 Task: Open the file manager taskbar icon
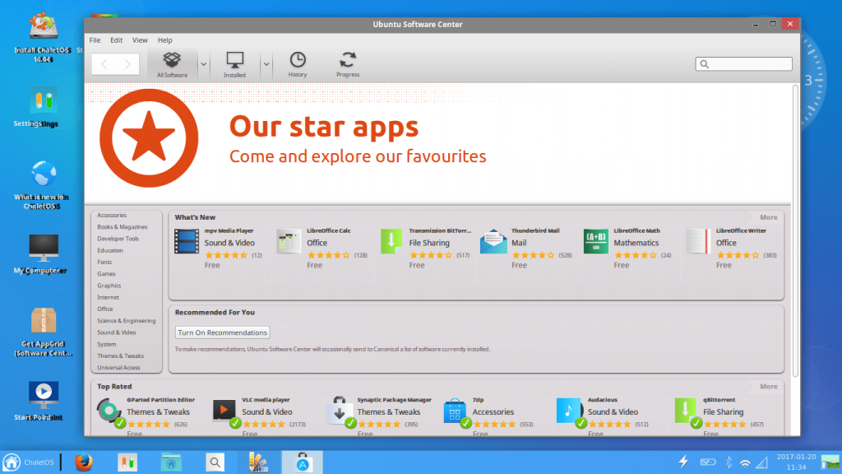coord(171,462)
